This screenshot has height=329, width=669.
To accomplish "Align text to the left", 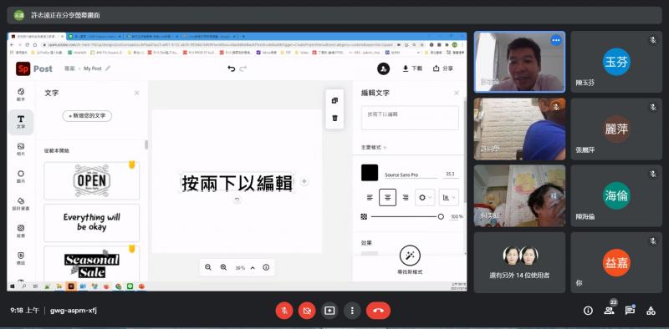I will coord(370,198).
